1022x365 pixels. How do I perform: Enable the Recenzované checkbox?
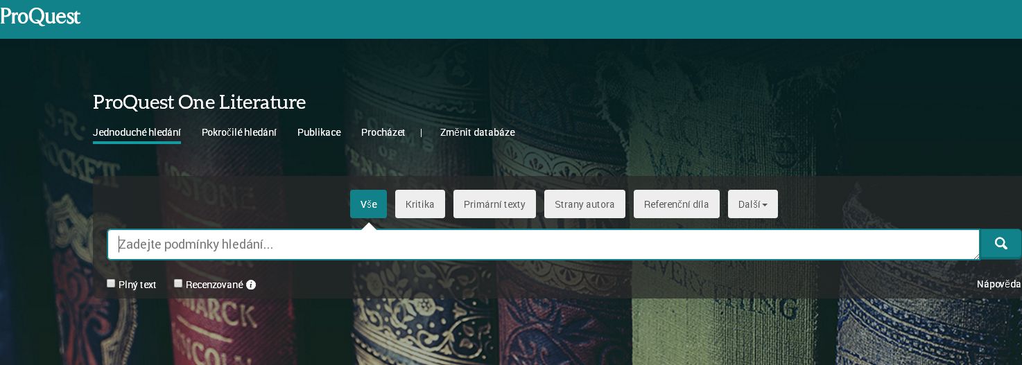pyautogui.click(x=178, y=283)
